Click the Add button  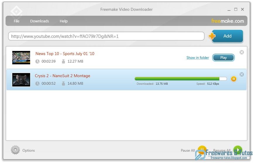click(x=228, y=36)
